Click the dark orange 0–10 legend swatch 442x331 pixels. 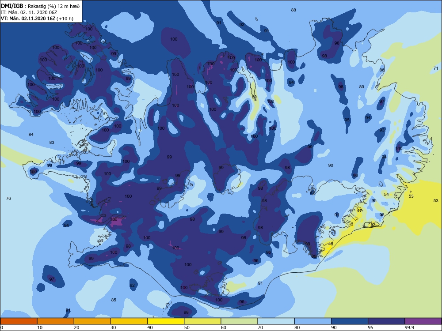coord(19,321)
